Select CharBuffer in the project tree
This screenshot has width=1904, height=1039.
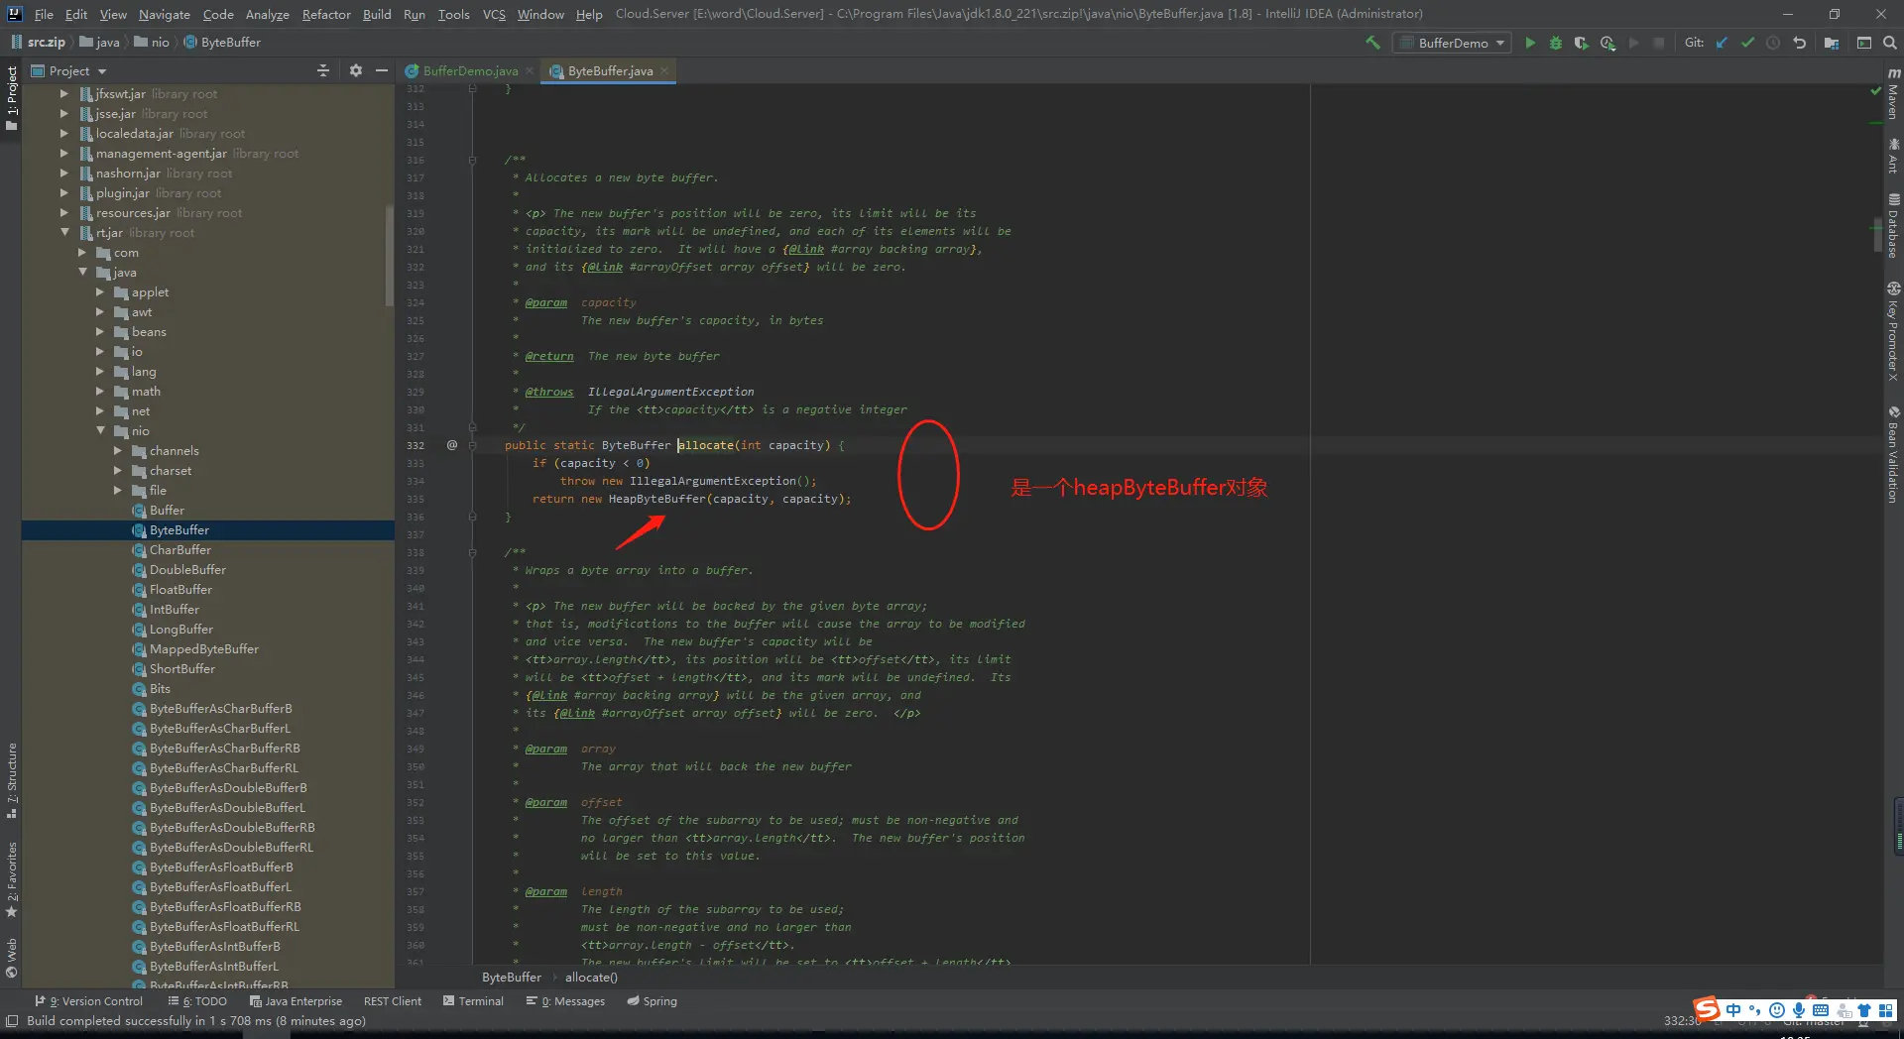[x=179, y=550]
